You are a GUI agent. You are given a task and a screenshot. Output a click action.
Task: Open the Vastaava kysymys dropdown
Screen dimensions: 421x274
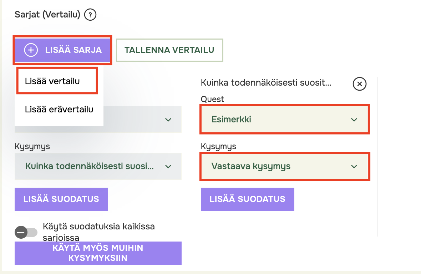(x=285, y=166)
